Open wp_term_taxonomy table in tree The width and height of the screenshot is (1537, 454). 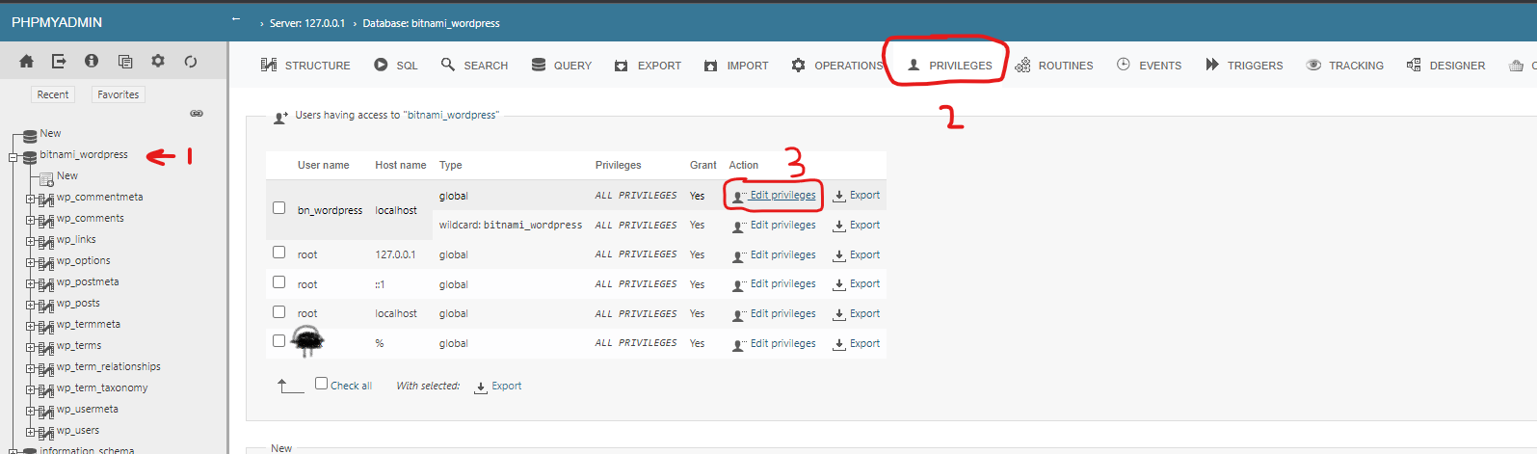coord(102,388)
